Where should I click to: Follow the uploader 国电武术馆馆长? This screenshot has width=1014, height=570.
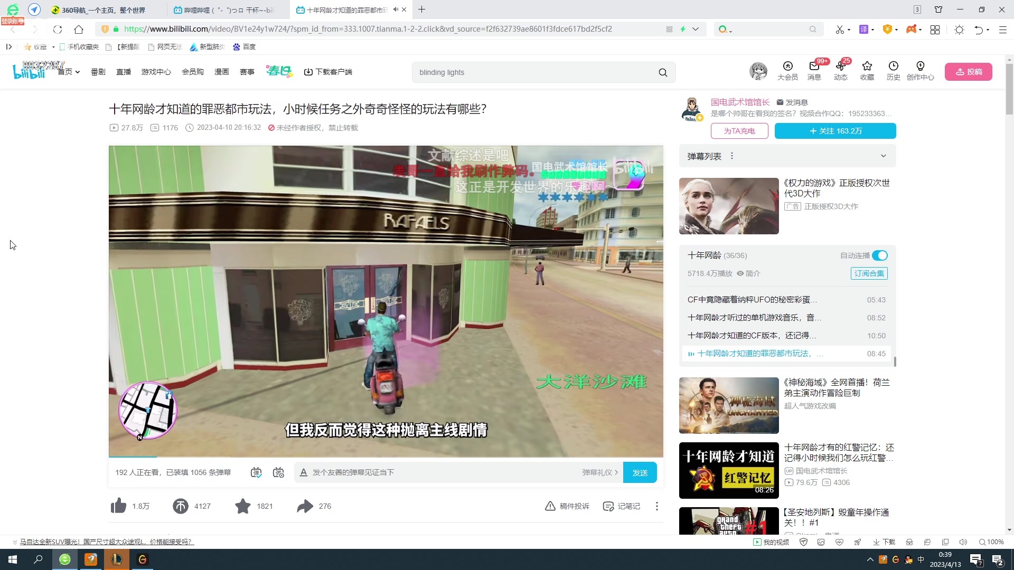(x=835, y=131)
